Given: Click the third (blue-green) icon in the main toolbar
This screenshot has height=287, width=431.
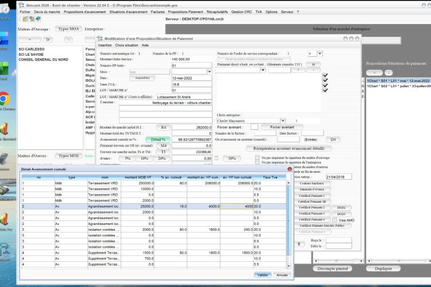Looking at the screenshot, I should point(38,19).
